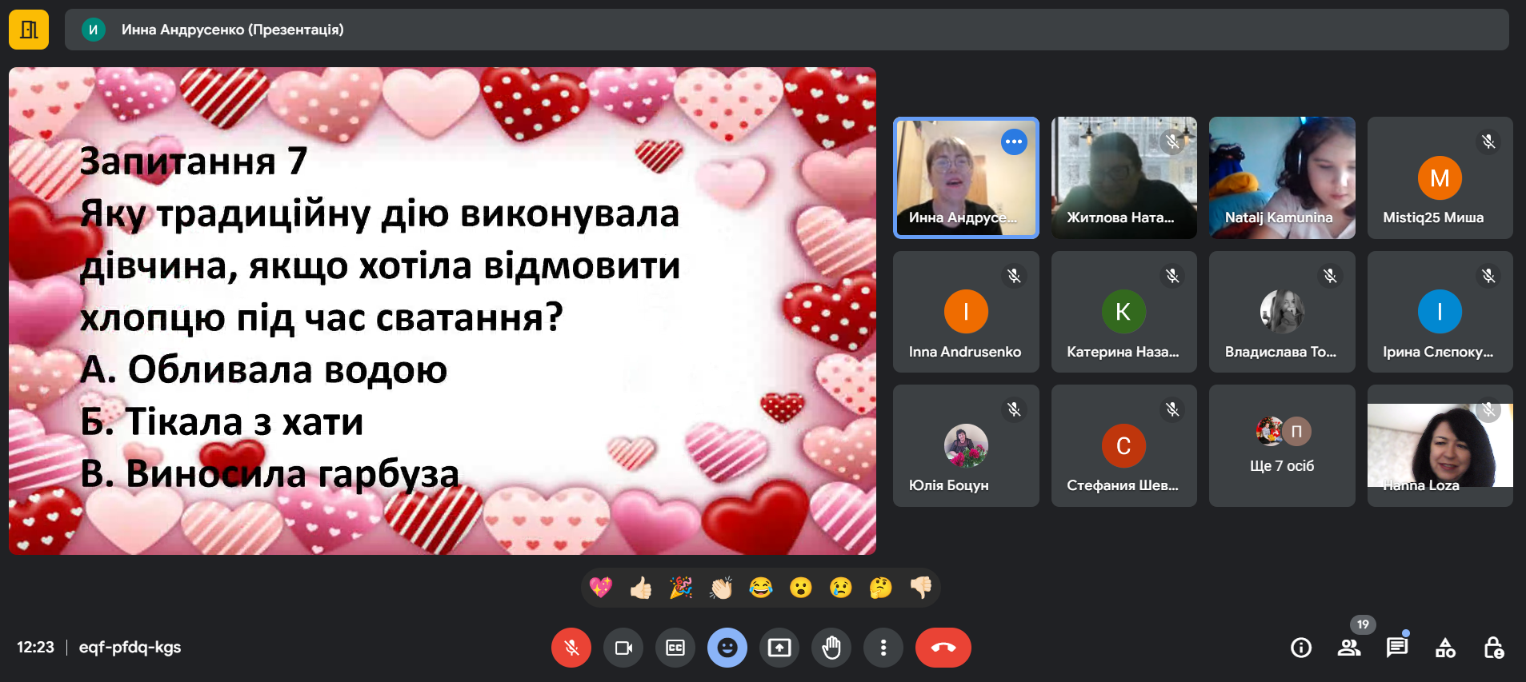
Task: Open host controls lock icon
Action: tap(1493, 648)
